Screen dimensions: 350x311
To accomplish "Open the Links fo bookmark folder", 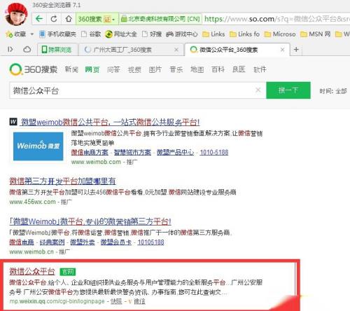I will pos(244,34).
